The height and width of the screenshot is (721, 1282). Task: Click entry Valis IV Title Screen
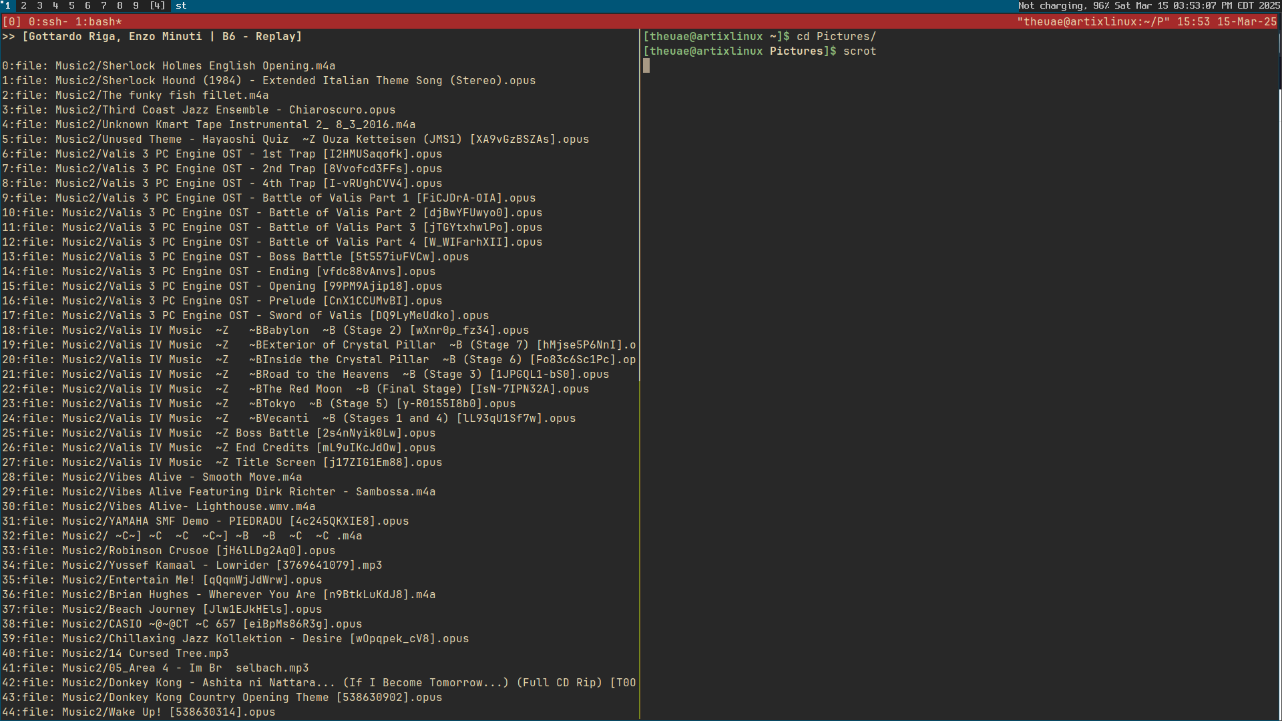pyautogui.click(x=222, y=463)
